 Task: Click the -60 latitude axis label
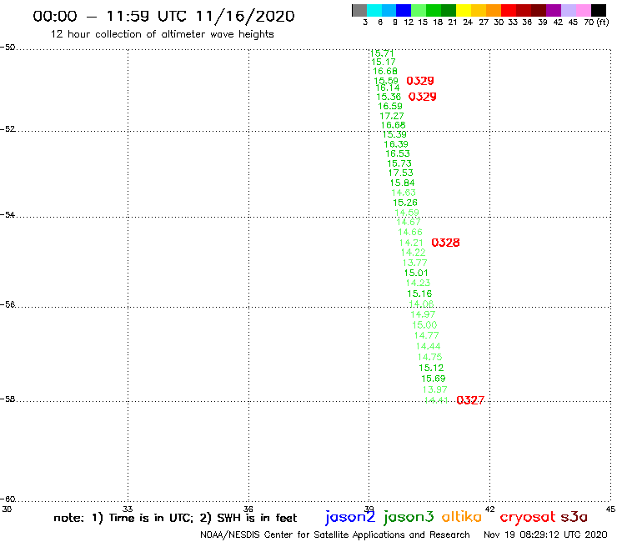[8, 499]
